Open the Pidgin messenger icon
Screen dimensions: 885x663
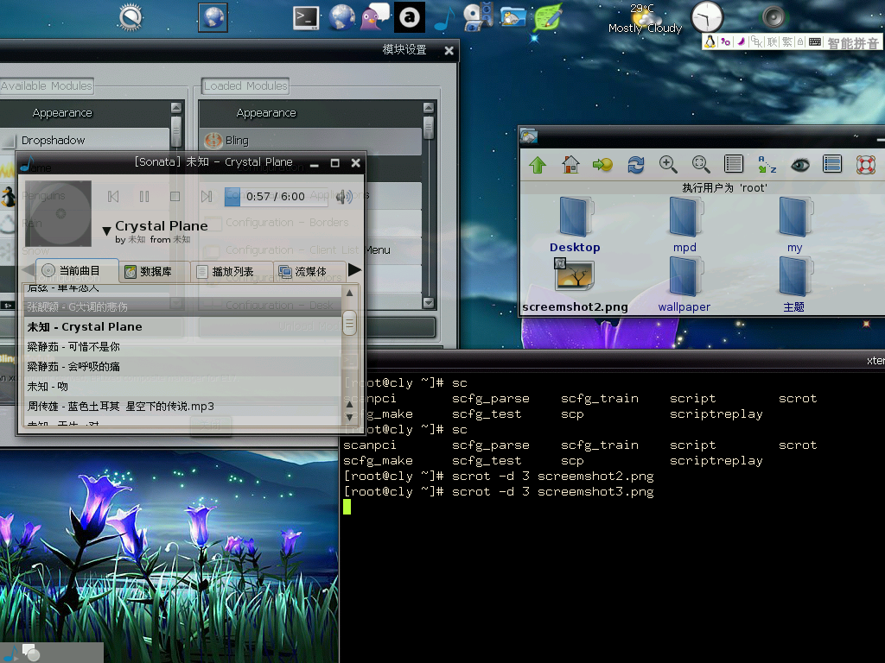click(x=375, y=16)
